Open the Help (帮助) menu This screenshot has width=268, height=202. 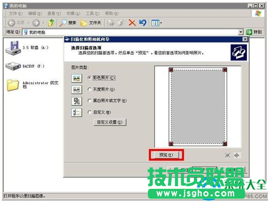click(112, 13)
